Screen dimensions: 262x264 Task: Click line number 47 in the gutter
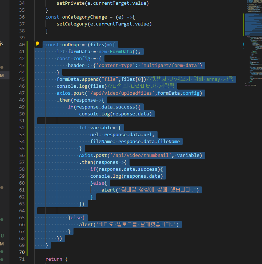(22, 93)
